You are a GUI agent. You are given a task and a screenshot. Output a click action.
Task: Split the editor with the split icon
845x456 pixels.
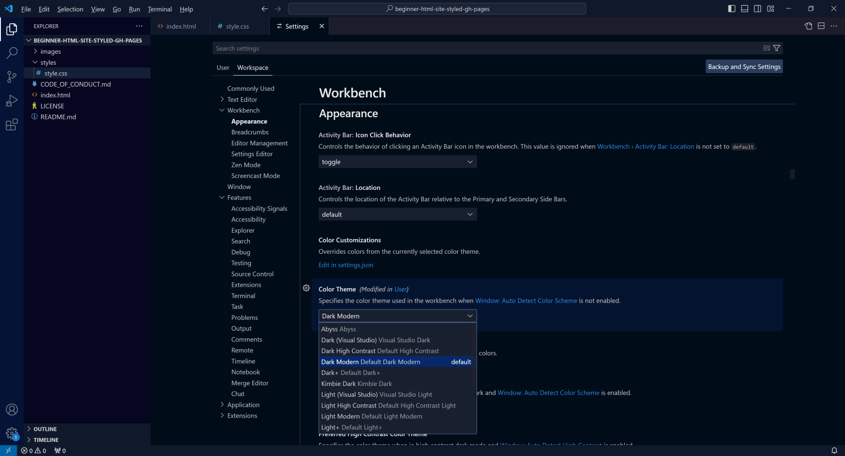[821, 26]
